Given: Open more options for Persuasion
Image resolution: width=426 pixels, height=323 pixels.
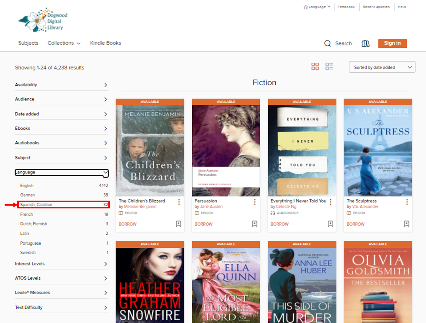Looking at the screenshot, I should 255,202.
